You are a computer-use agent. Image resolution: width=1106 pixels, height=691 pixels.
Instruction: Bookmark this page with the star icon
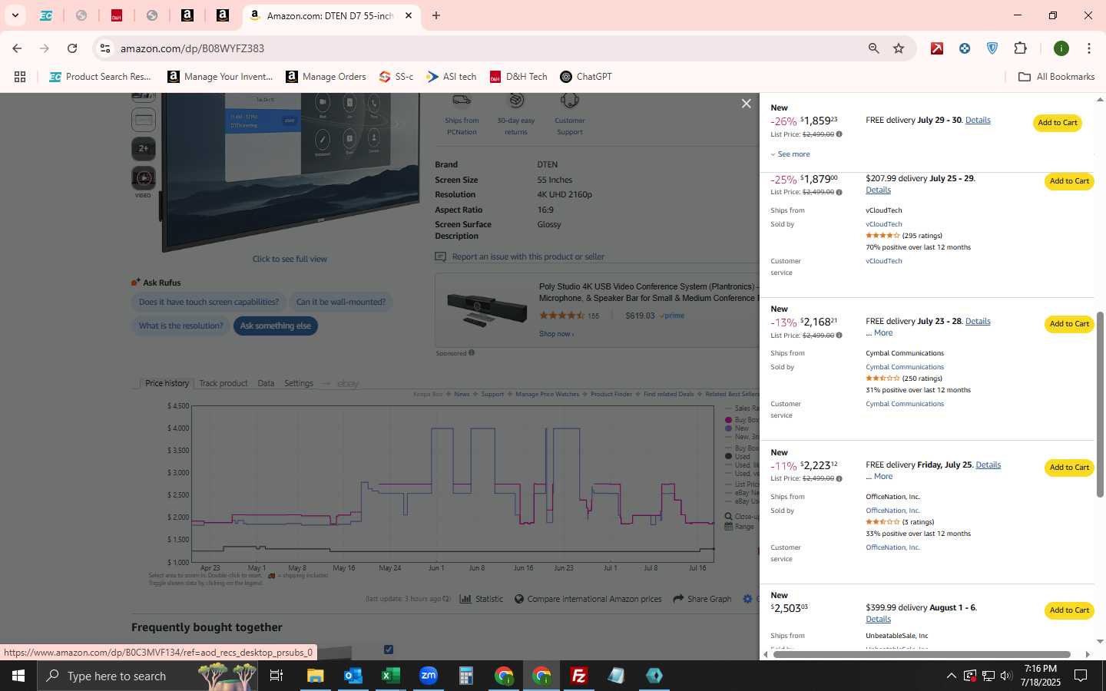click(899, 48)
